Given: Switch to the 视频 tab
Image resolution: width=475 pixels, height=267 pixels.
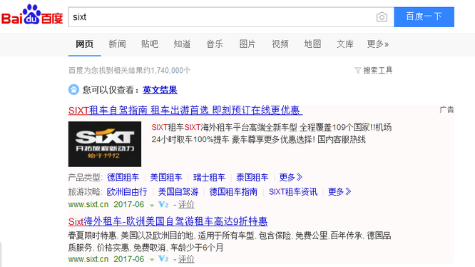Looking at the screenshot, I should pos(280,44).
